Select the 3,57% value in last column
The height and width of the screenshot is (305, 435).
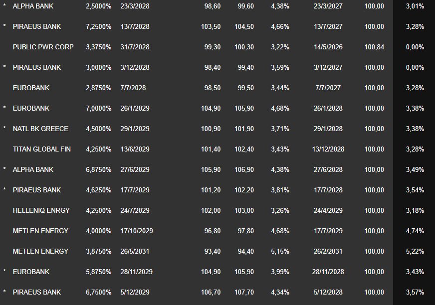[x=415, y=292]
